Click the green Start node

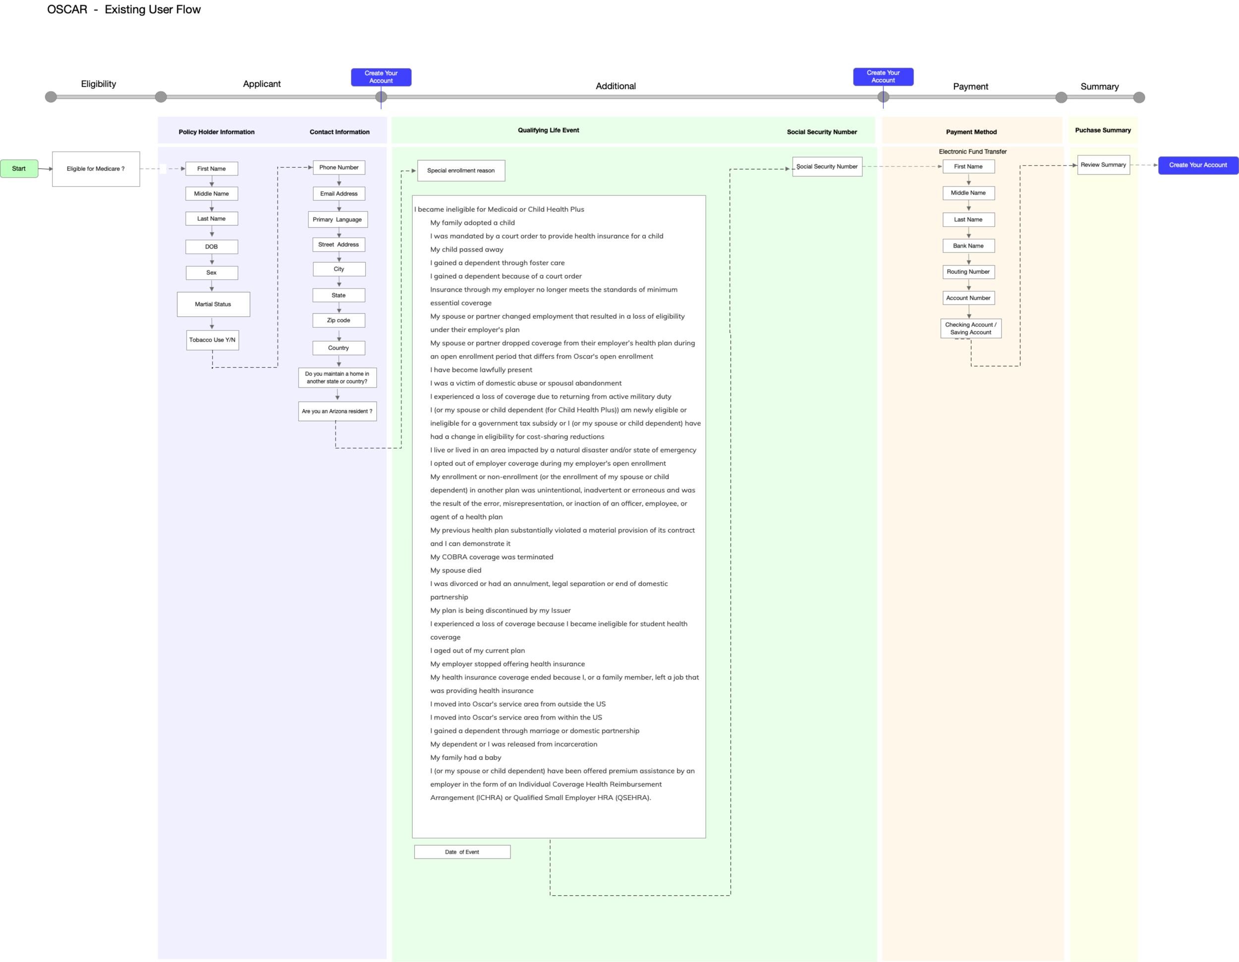[19, 168]
